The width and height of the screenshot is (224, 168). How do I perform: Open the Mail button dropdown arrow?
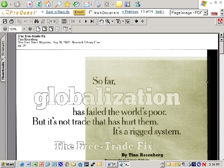(x=91, y=4)
